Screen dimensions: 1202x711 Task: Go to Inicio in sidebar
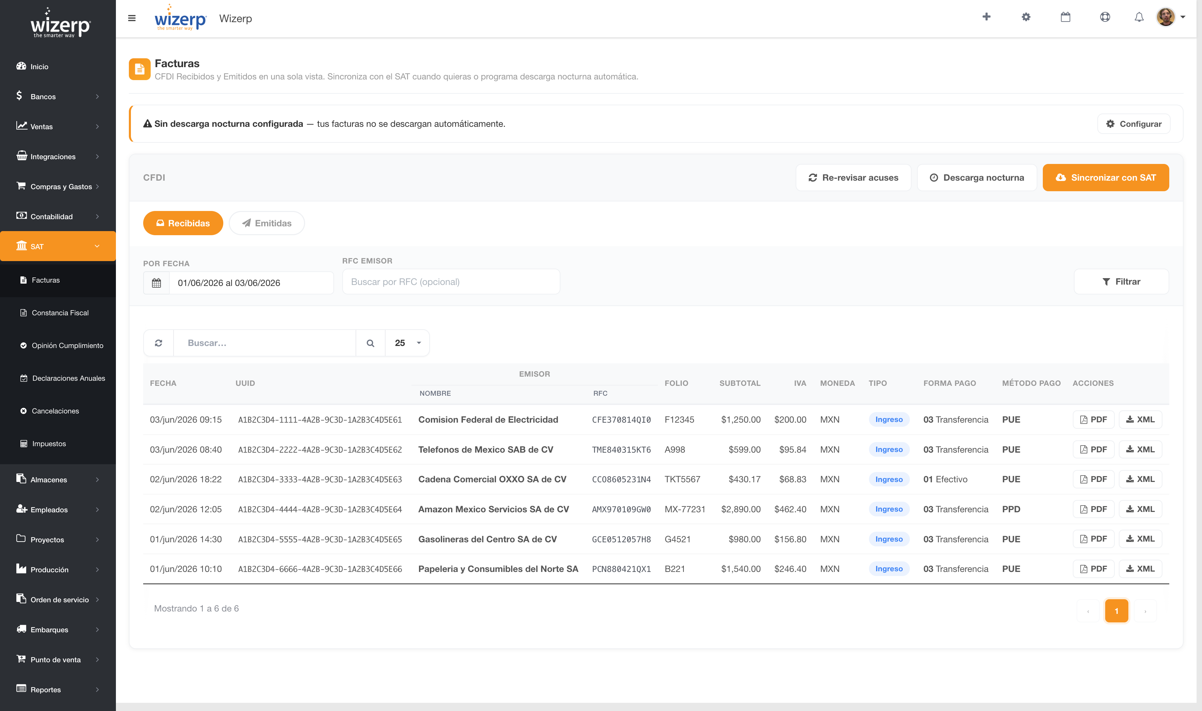pos(58,66)
